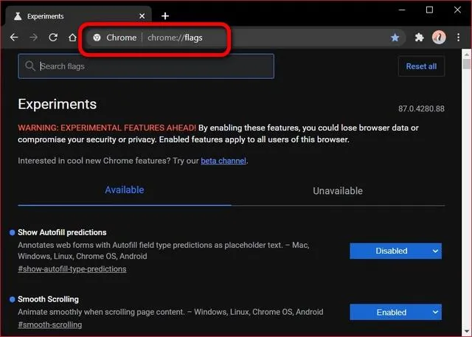
Task: Open #smooth-scrolling anchor link
Action: click(49, 325)
